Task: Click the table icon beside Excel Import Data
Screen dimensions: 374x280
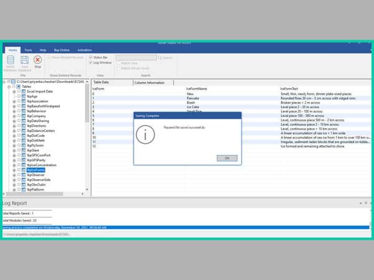Action: [24, 91]
